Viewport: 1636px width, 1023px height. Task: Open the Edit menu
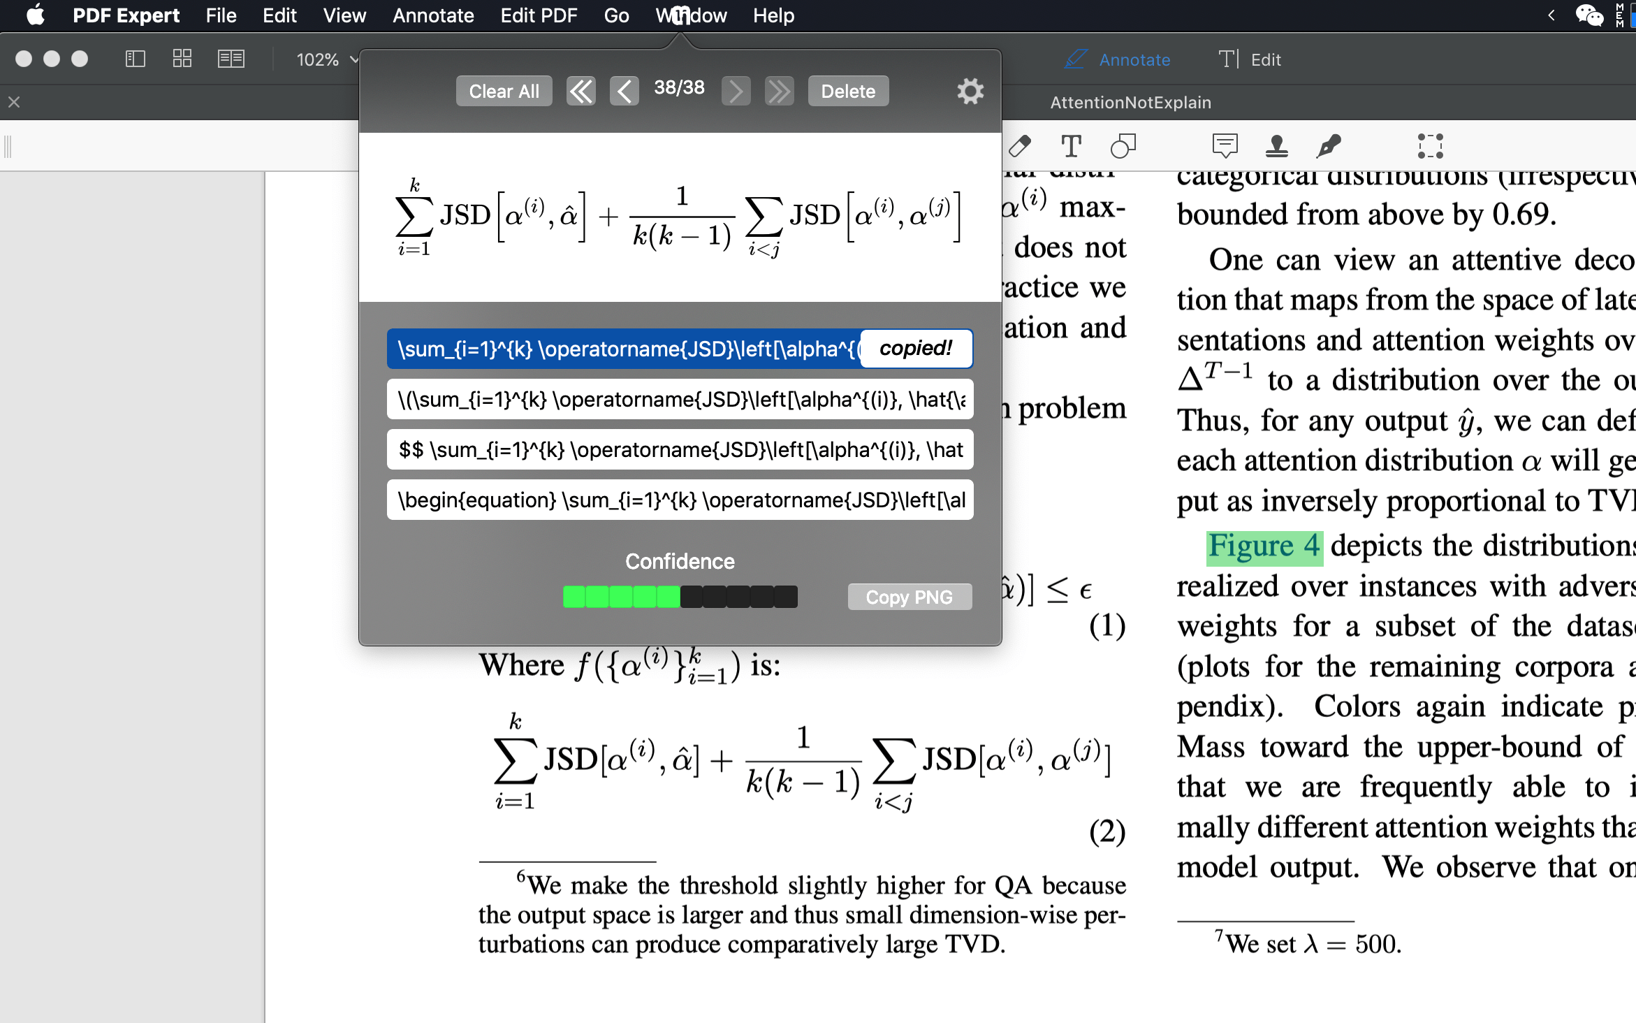(279, 15)
